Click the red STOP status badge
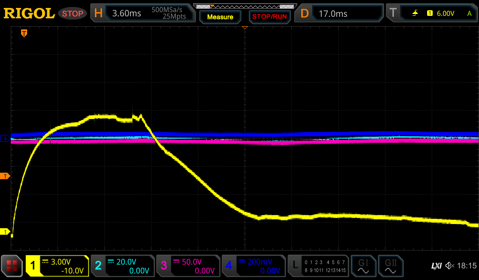 [73, 14]
